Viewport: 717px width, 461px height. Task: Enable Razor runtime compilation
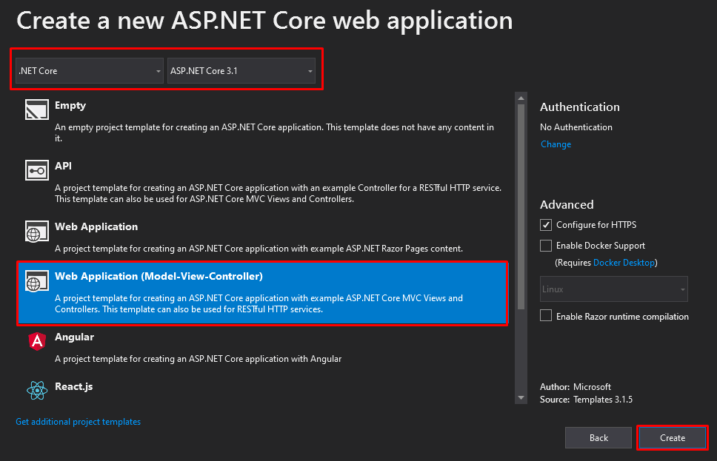545,316
